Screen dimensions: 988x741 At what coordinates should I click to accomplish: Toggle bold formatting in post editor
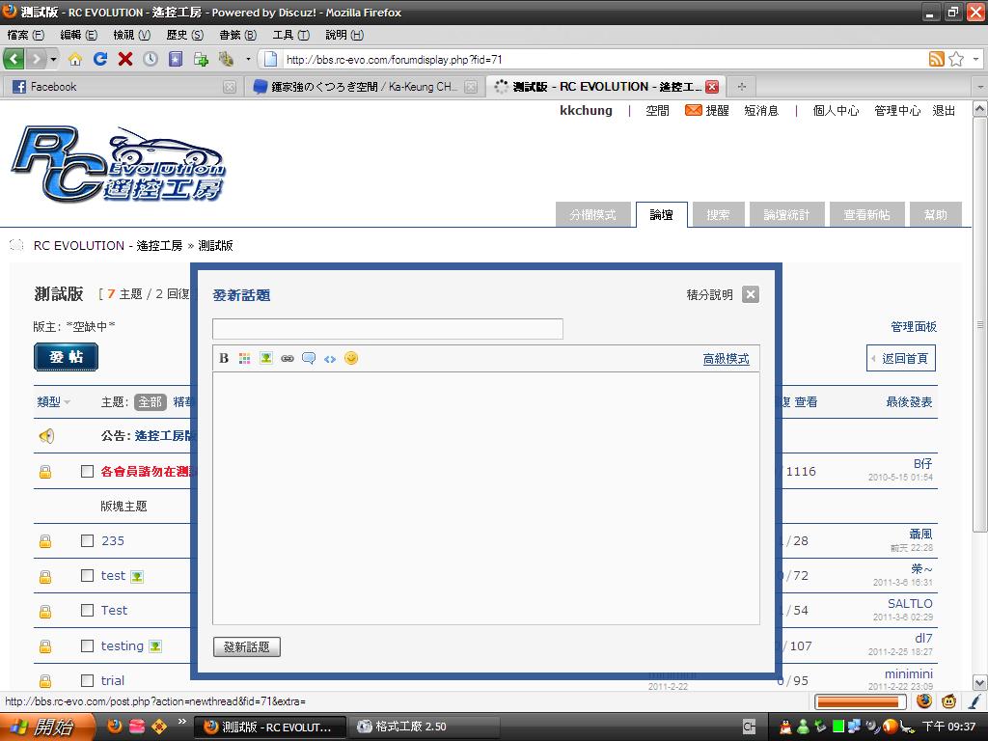[224, 358]
